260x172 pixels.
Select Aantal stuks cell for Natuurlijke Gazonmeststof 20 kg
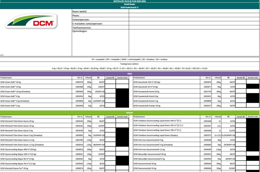coord(253,154)
